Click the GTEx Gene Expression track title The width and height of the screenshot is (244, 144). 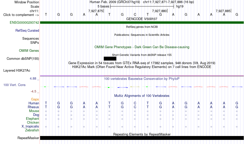point(142,63)
